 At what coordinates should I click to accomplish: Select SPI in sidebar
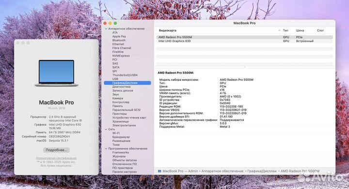[114, 71]
